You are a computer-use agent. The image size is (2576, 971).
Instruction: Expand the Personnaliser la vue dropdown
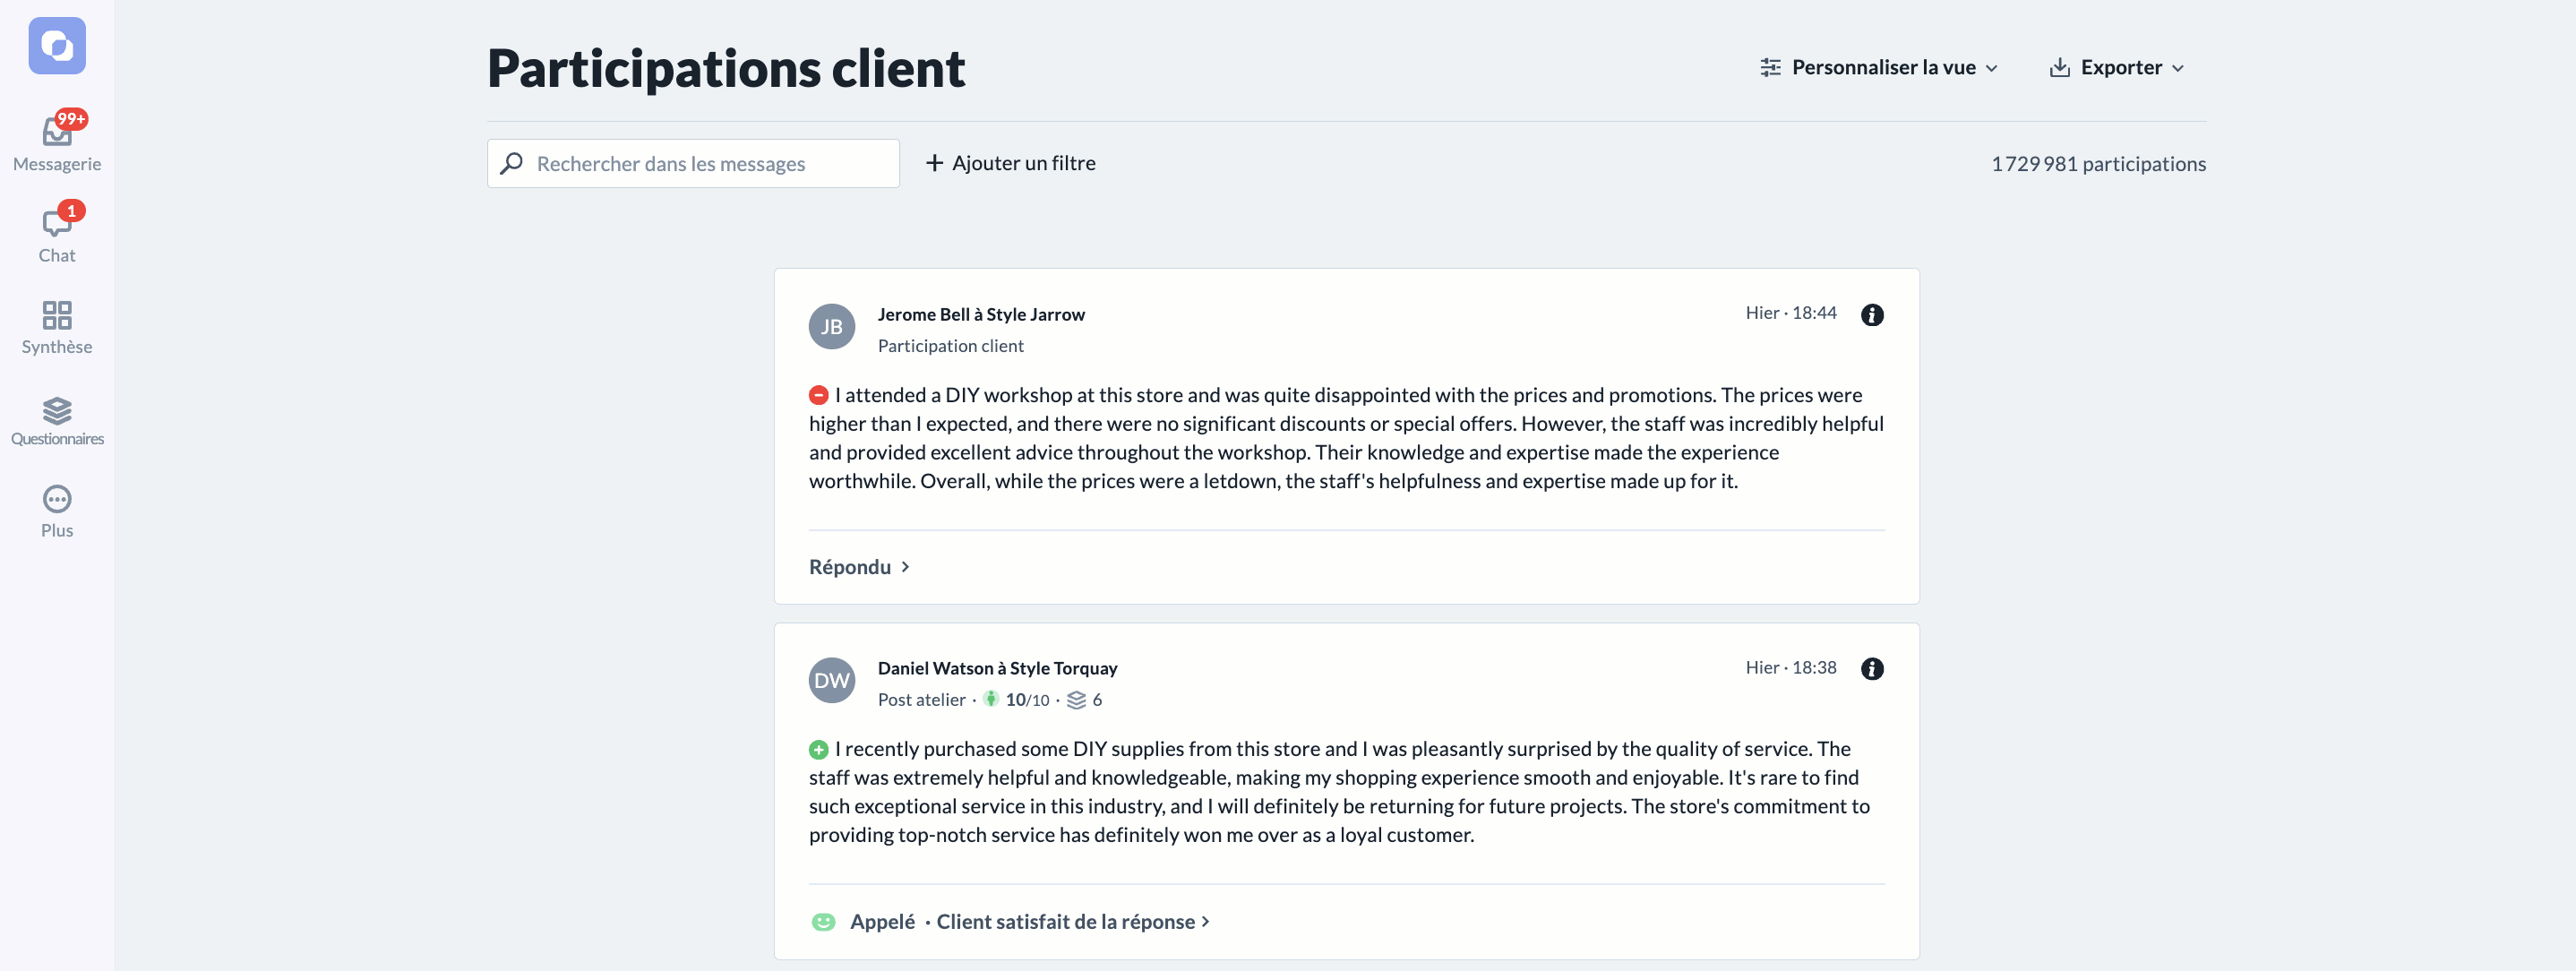[1879, 67]
